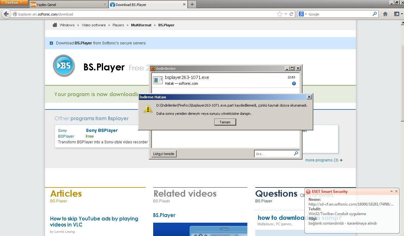This screenshot has height=236, width=404.
Task: Reload the page with refresh icon
Action: tap(291, 14)
